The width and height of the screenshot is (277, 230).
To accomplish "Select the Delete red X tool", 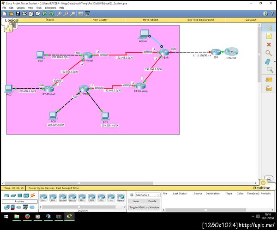I will pos(269,44).
